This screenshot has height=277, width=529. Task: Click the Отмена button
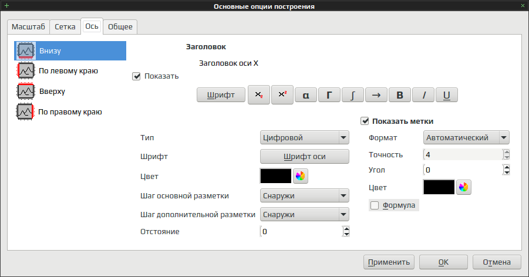(497, 262)
